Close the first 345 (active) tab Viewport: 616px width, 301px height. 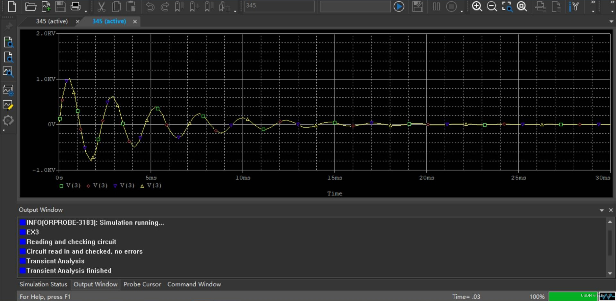[77, 21]
